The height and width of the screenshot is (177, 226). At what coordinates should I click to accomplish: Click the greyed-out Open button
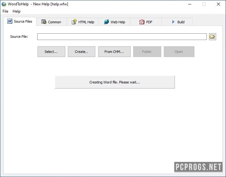coord(179,52)
